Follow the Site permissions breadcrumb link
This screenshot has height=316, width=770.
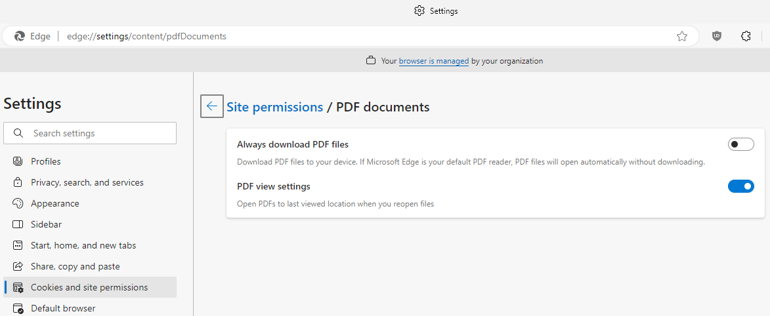(x=274, y=107)
